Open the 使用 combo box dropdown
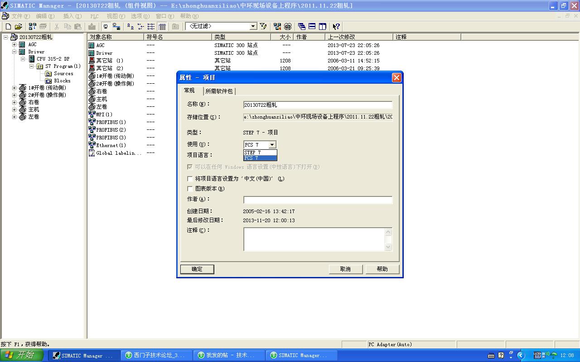This screenshot has height=362, width=580. (272, 145)
